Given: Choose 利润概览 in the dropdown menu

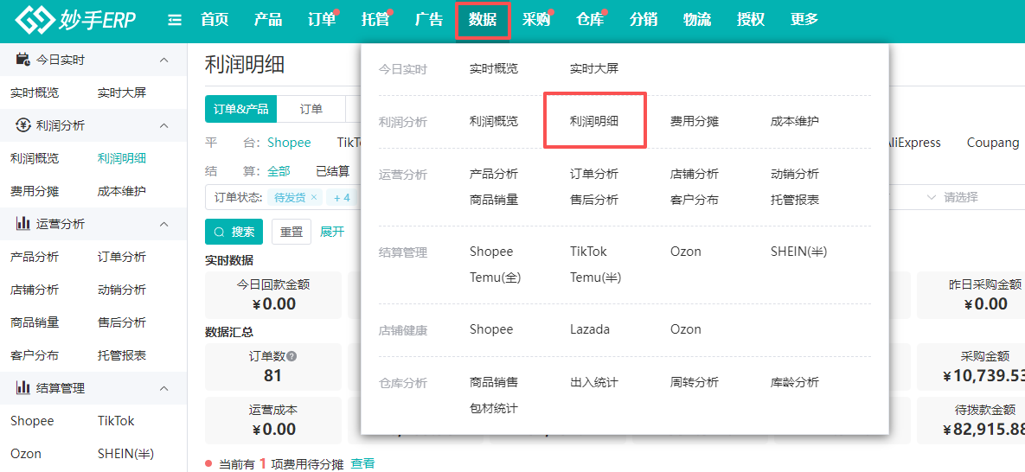Looking at the screenshot, I should click(x=494, y=121).
